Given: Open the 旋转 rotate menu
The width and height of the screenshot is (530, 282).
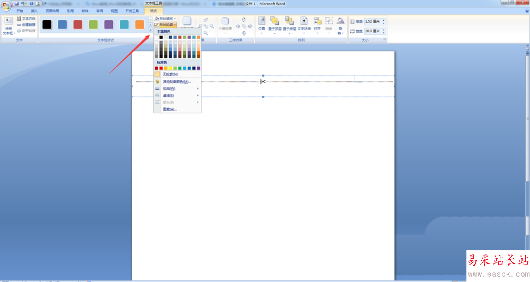Looking at the screenshot, I should [340, 25].
